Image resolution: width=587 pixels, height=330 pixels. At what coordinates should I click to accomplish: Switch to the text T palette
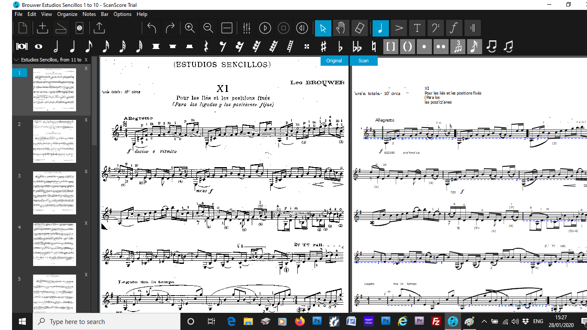click(417, 28)
